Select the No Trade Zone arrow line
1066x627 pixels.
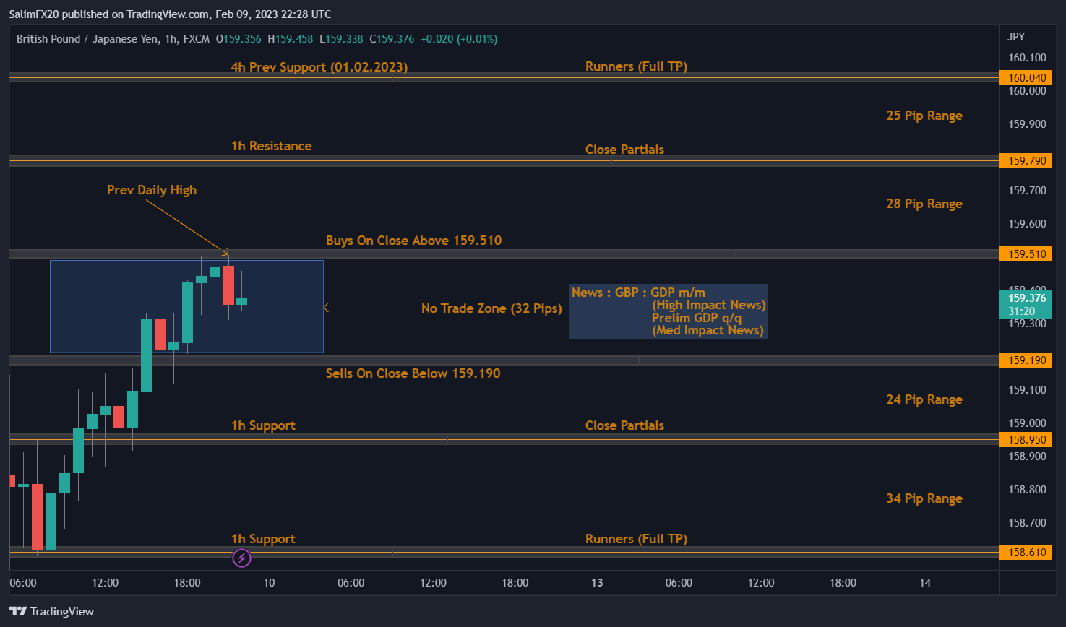point(372,308)
